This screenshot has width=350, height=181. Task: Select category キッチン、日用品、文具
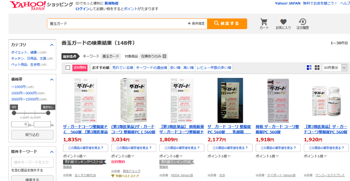[29, 58]
